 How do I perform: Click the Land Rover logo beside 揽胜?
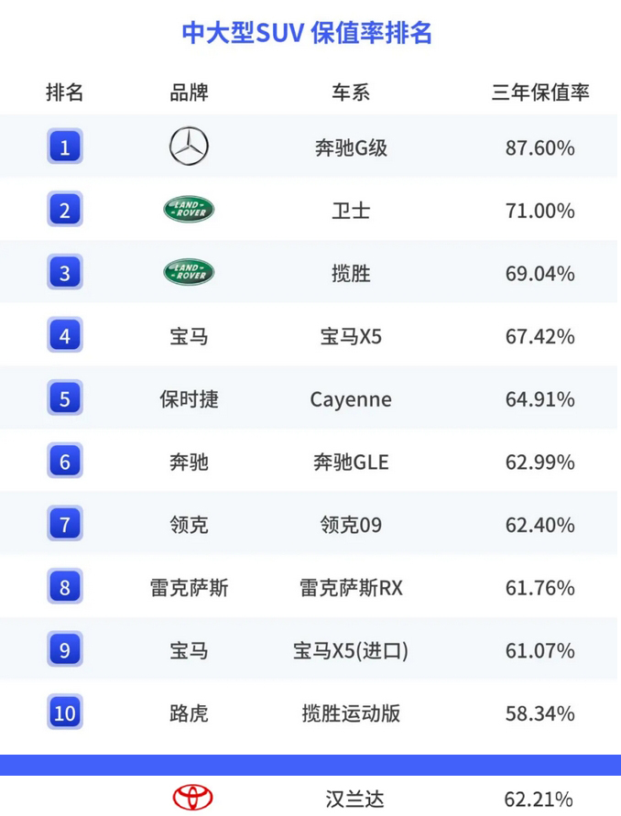(189, 272)
